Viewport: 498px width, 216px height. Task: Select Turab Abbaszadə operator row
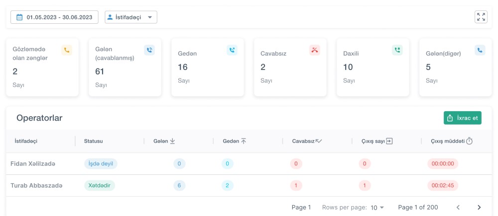tap(36, 186)
